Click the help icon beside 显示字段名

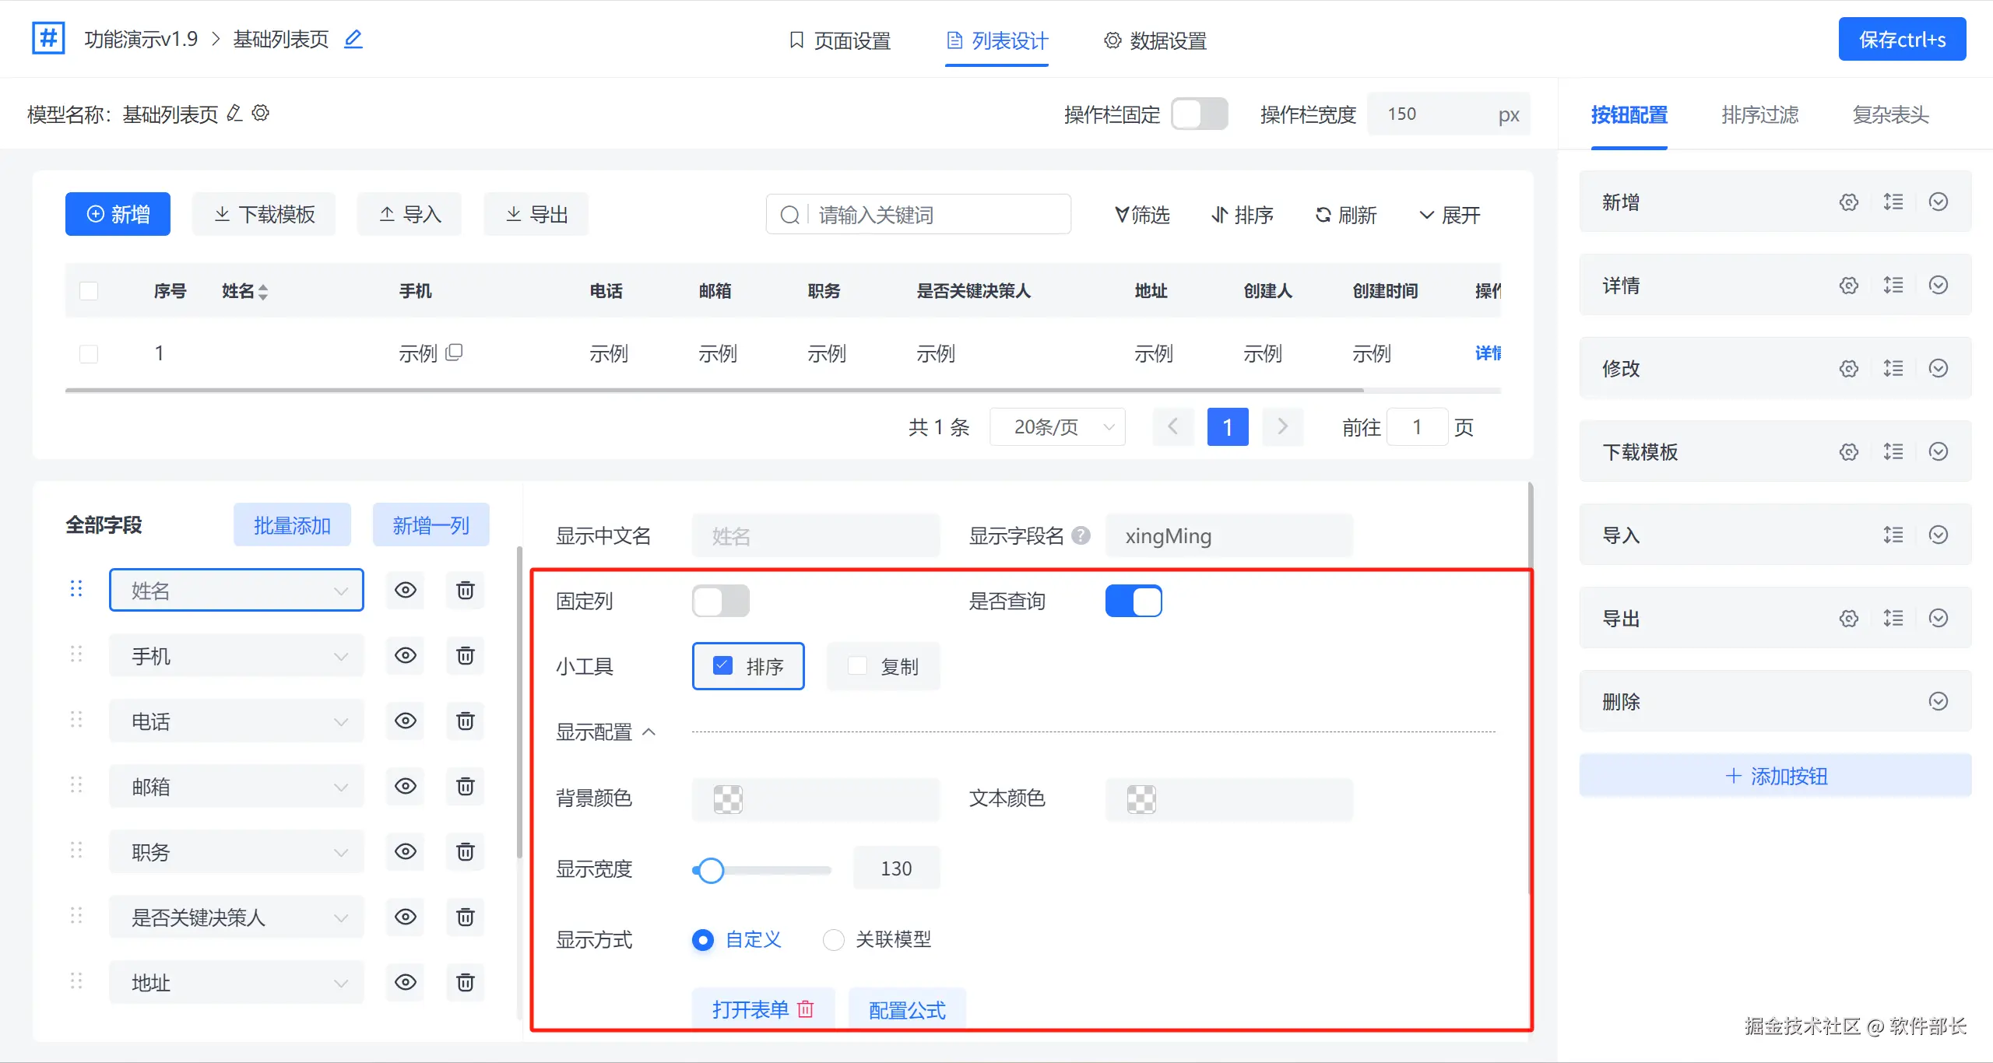[1081, 535]
